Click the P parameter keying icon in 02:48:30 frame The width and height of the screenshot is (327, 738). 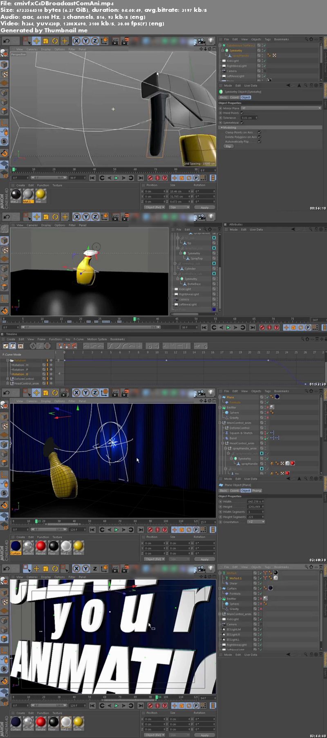[x=196, y=529]
